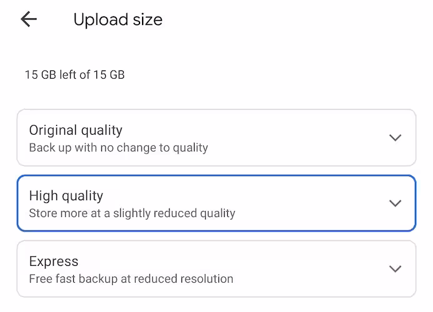433x312 pixels.
Task: Go back using the back arrow
Action: 29,19
